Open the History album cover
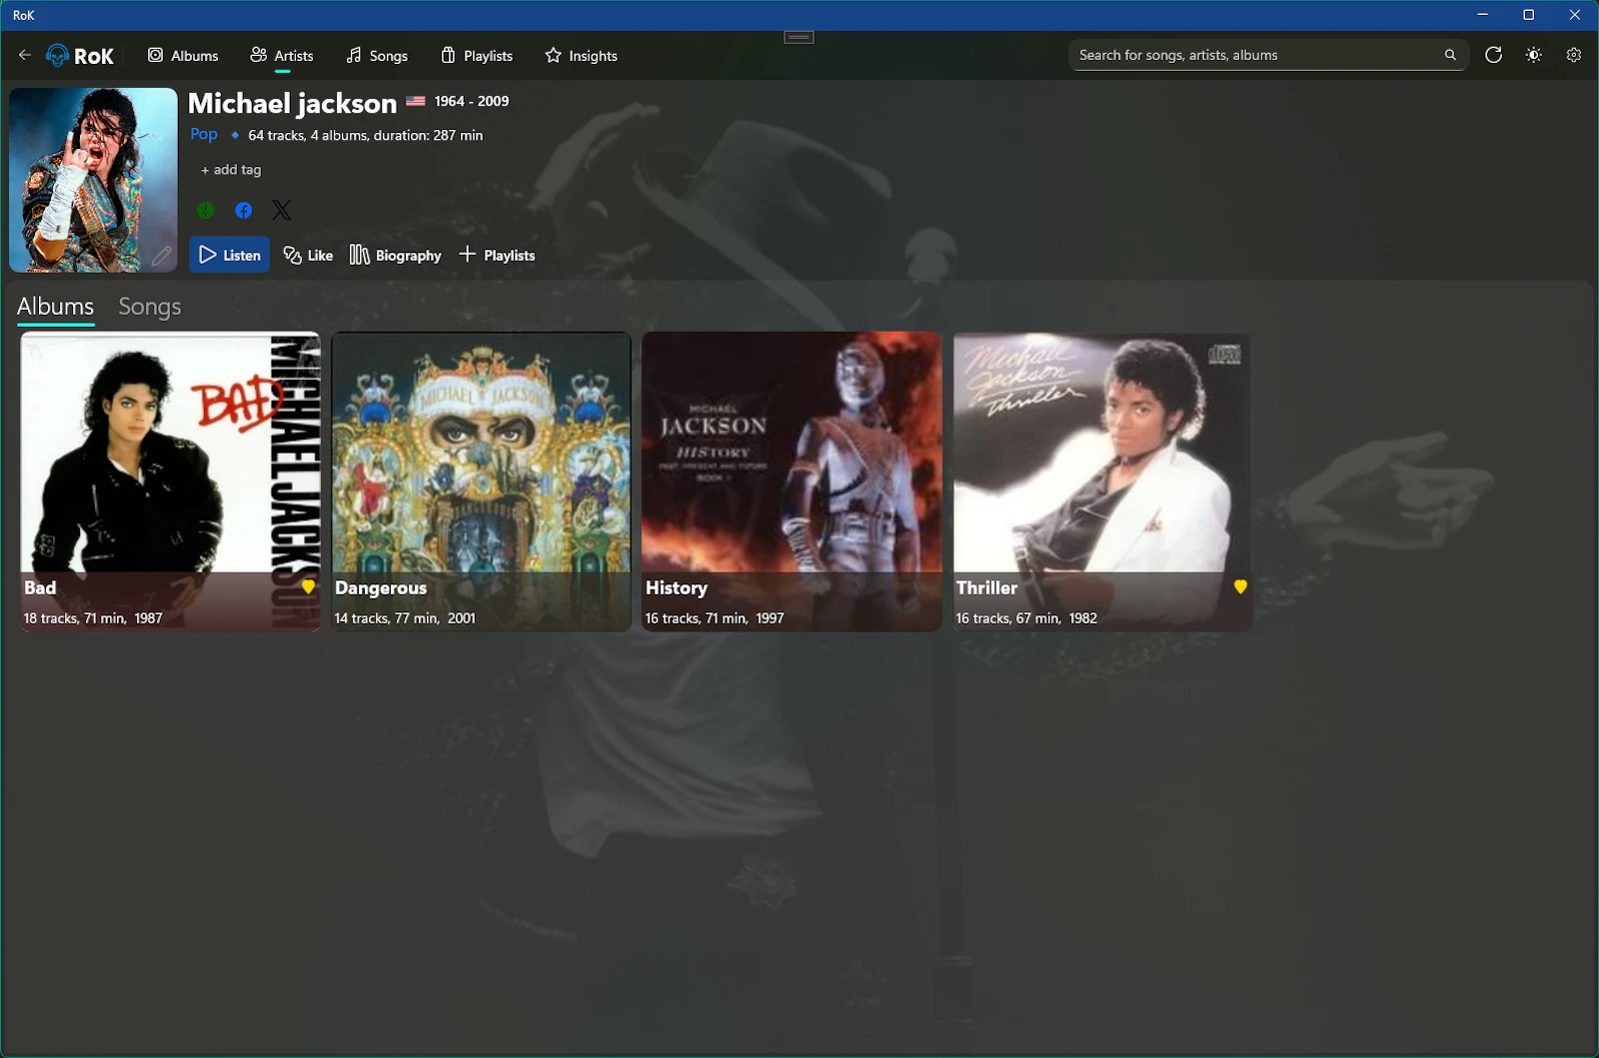Screen dimensions: 1599x1058 [x=792, y=482]
